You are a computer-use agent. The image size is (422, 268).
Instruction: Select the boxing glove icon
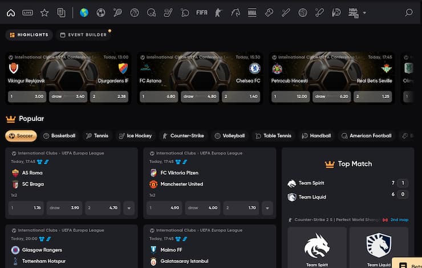click(x=269, y=13)
